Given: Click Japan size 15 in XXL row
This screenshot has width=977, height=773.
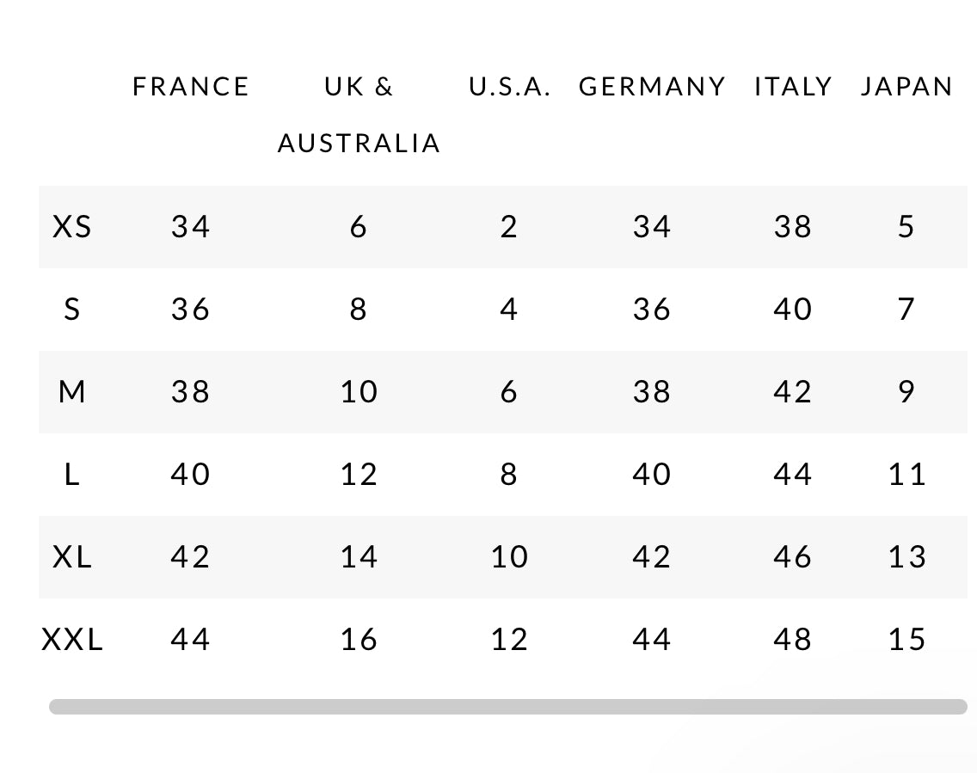Looking at the screenshot, I should click(x=906, y=640).
